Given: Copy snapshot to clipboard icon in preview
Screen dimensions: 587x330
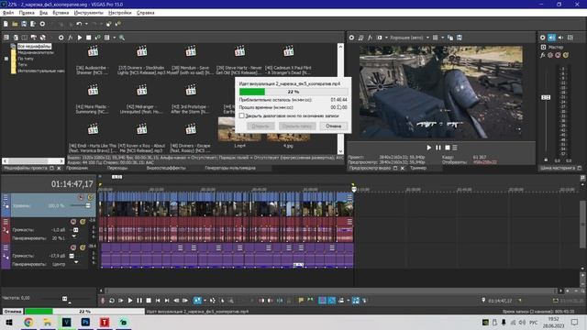Looking at the screenshot, I should [450, 38].
